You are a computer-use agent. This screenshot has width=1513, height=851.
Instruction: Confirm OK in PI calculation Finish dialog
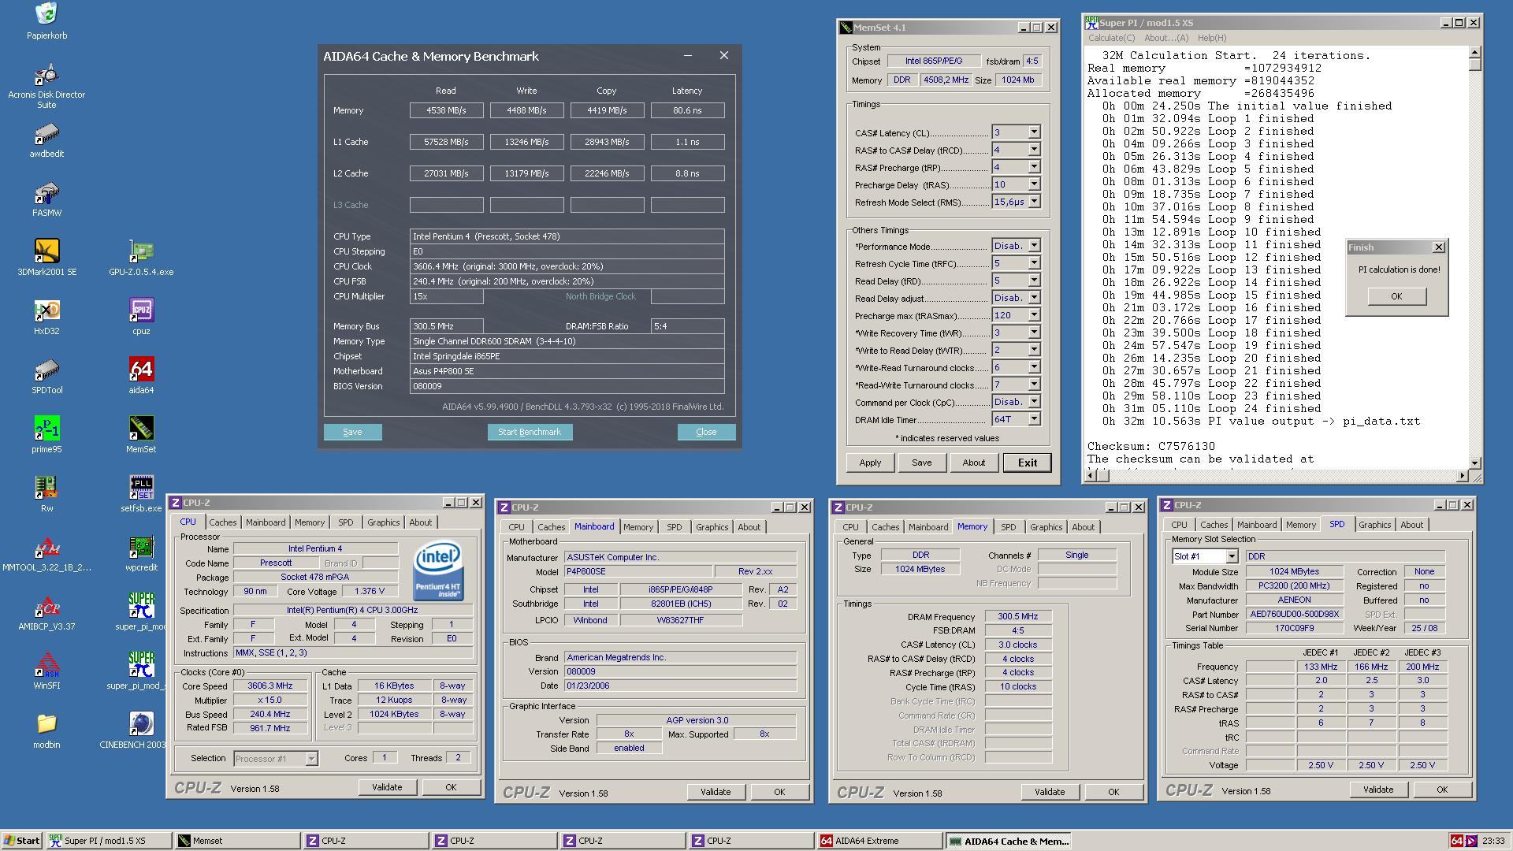pyautogui.click(x=1396, y=296)
